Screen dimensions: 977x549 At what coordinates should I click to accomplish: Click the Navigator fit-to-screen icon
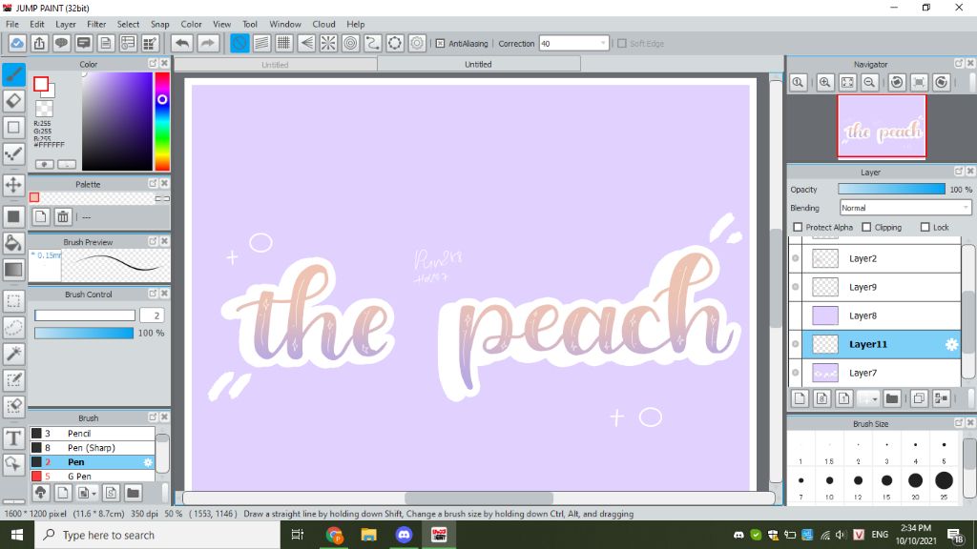tap(847, 82)
